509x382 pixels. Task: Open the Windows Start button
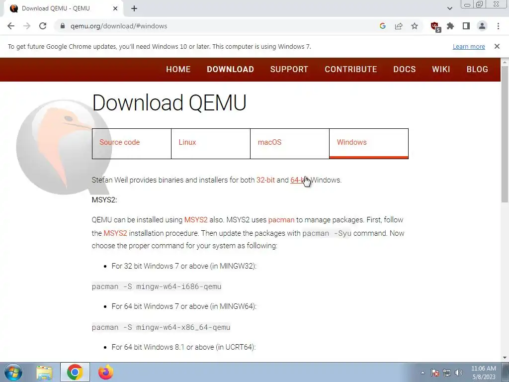coord(13,372)
